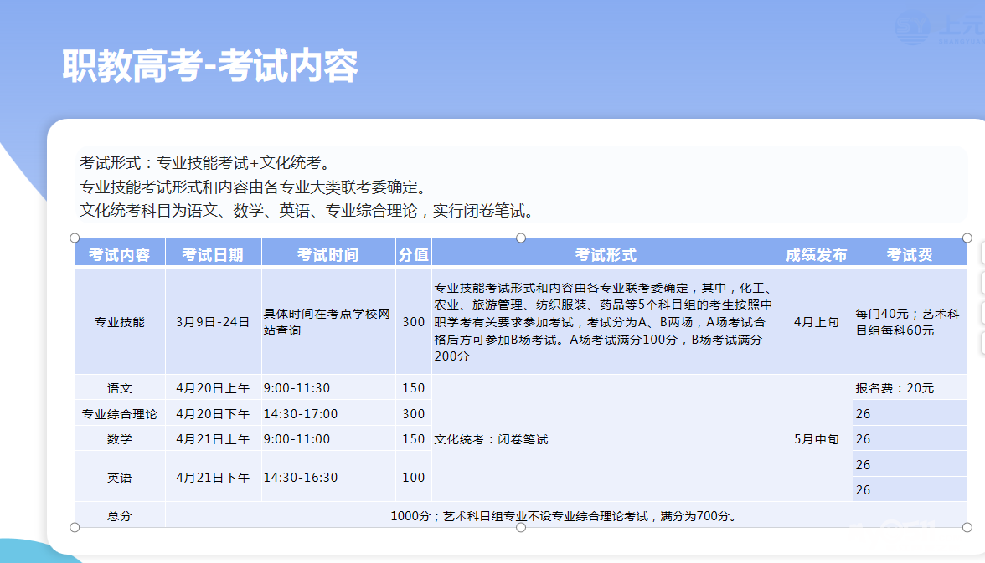Click the table's bottom-center resize handle
The height and width of the screenshot is (563, 985).
pos(521,527)
